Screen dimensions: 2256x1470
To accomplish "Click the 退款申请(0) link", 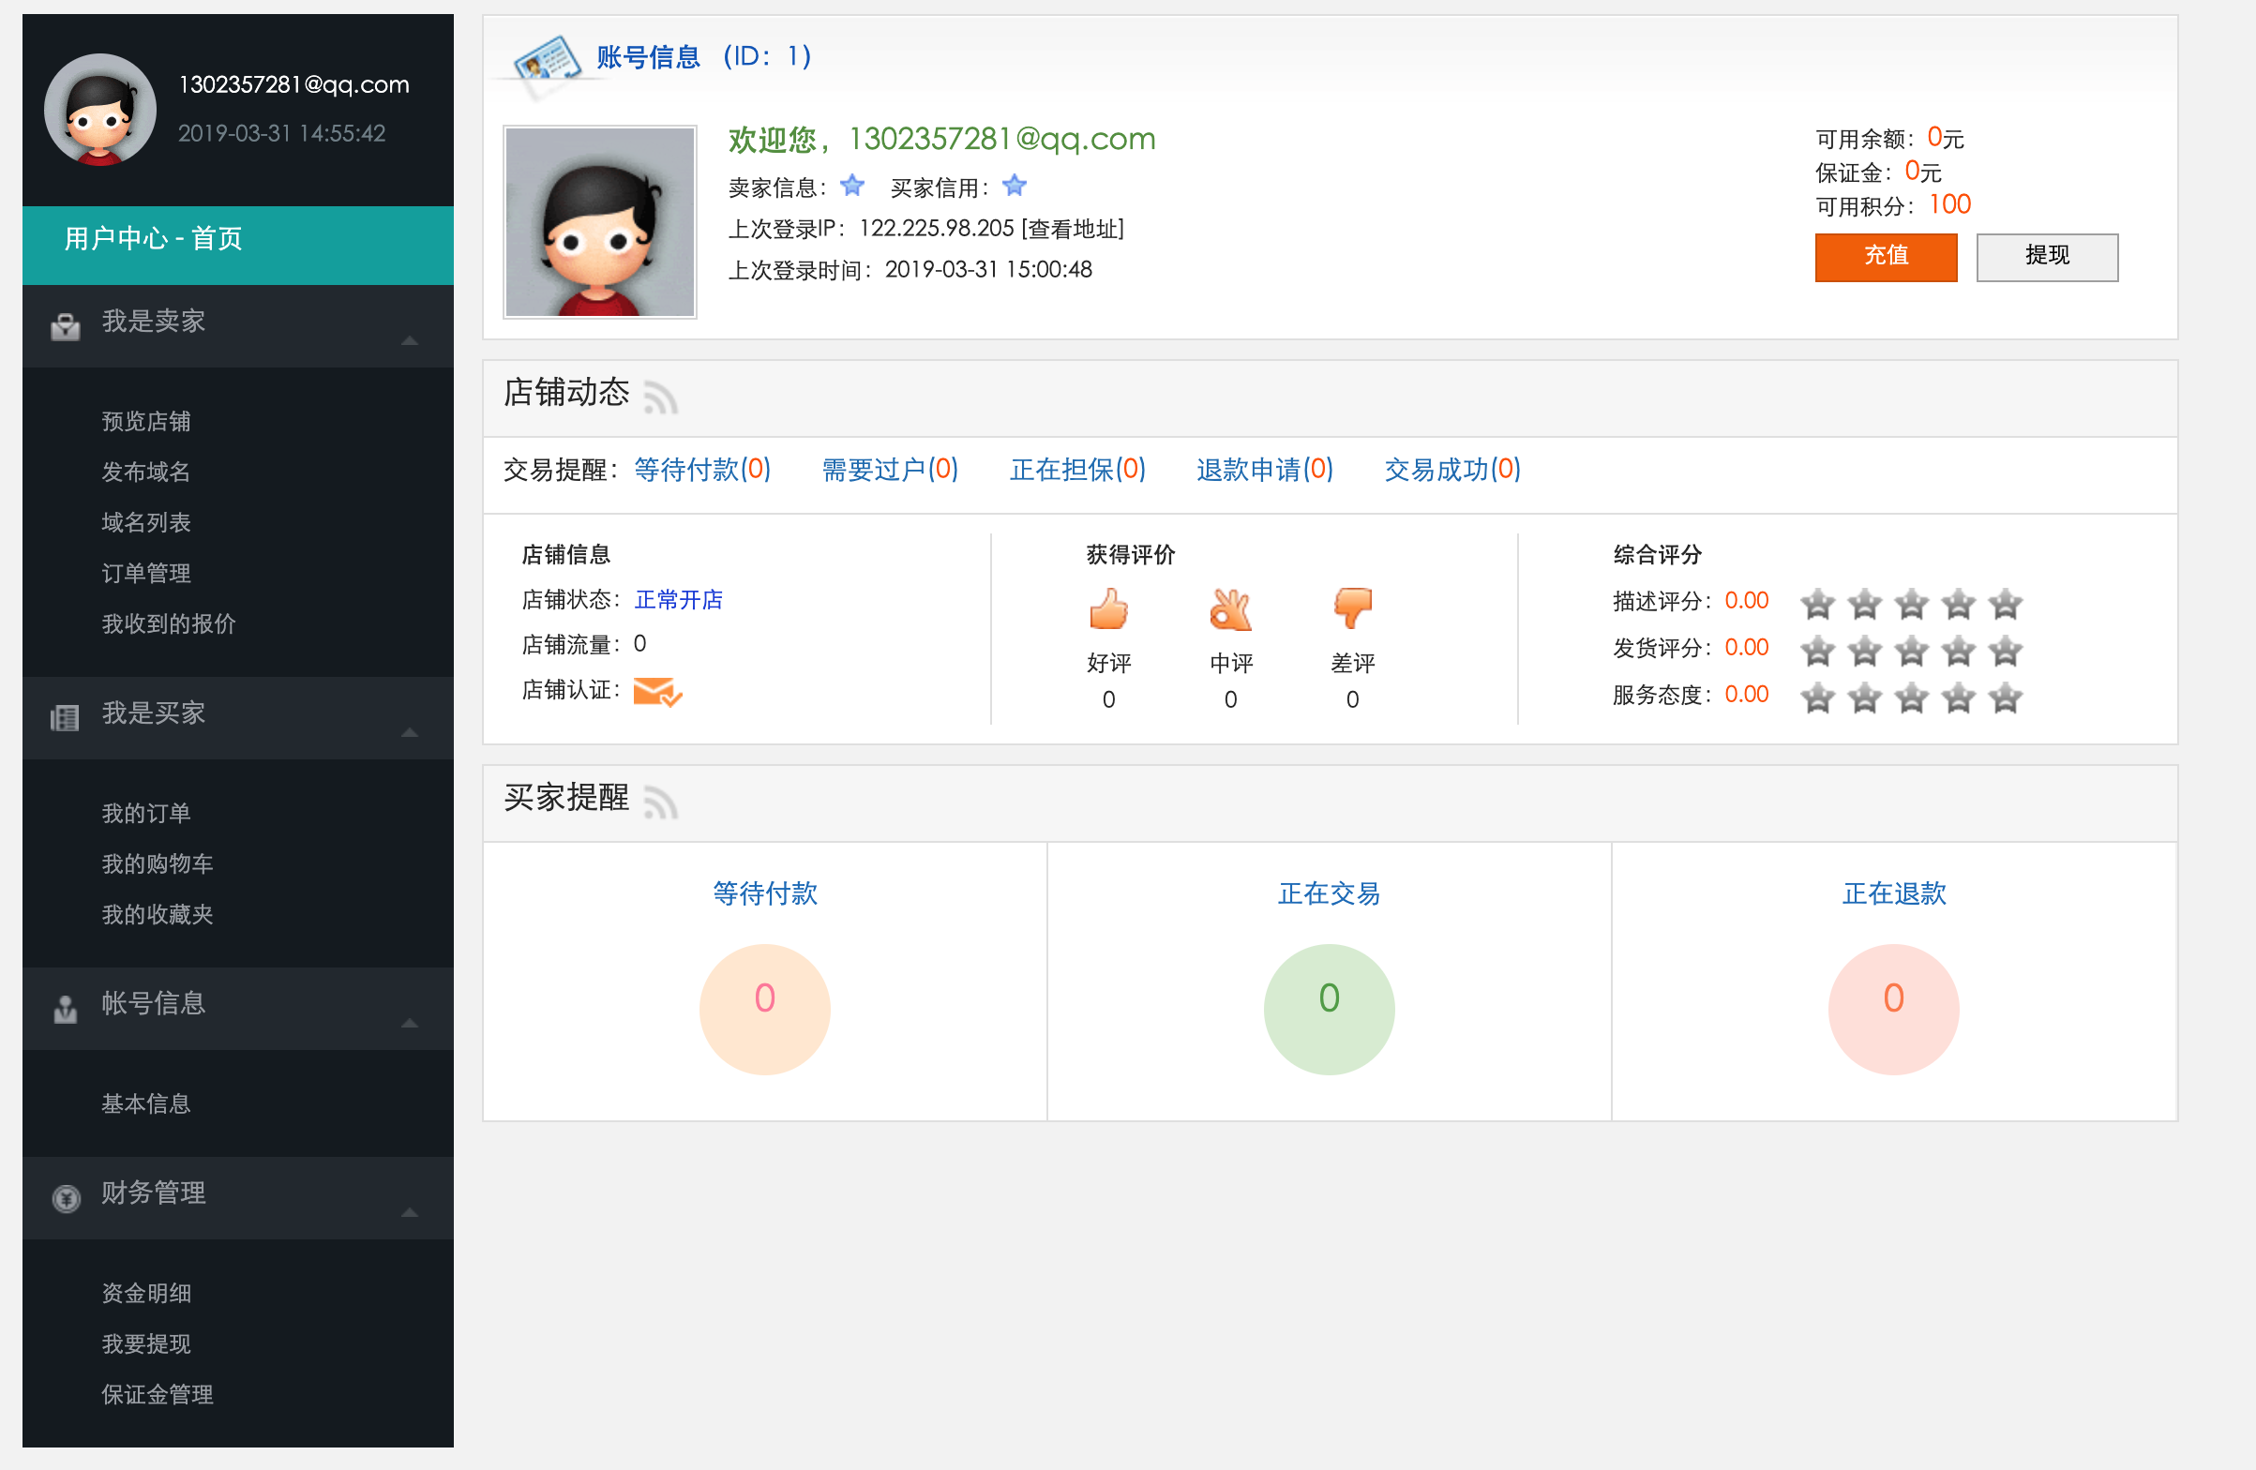I will coord(1265,470).
